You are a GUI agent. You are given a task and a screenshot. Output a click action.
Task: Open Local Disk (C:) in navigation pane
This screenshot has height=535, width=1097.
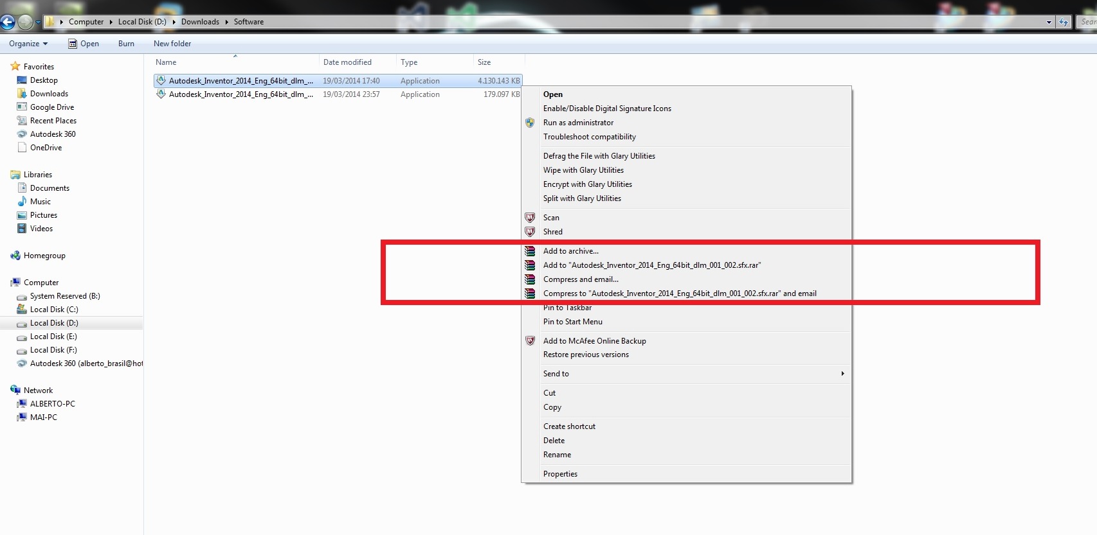point(54,310)
